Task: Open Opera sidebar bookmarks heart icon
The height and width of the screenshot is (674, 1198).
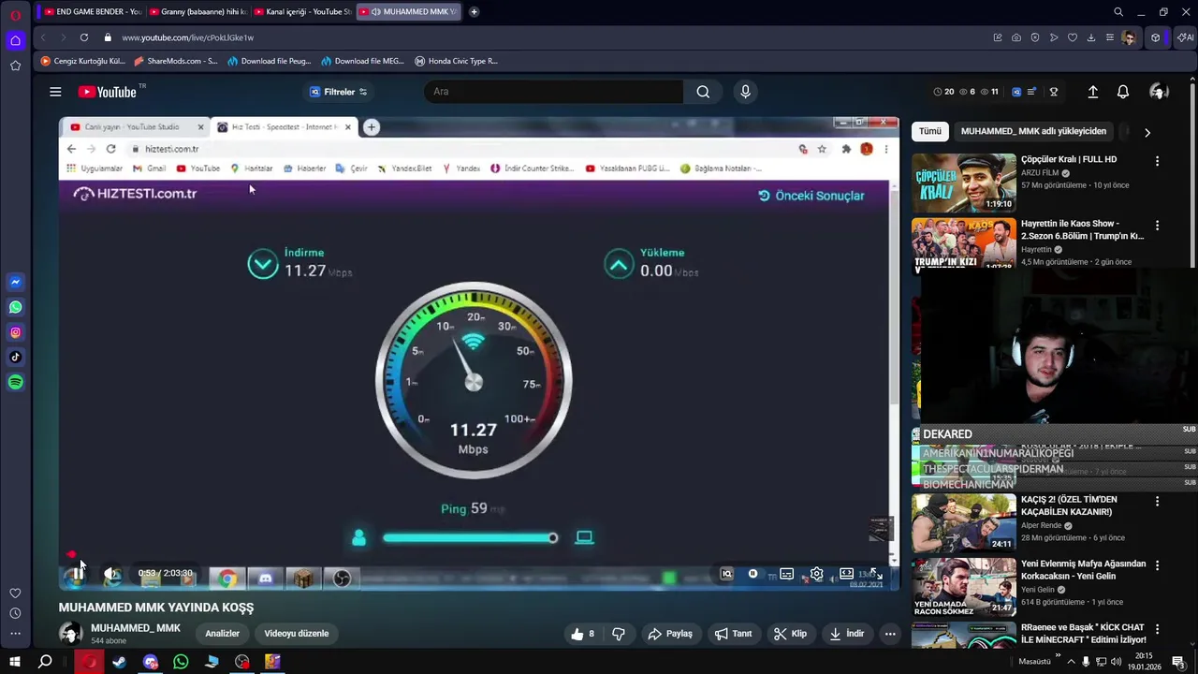Action: click(15, 593)
